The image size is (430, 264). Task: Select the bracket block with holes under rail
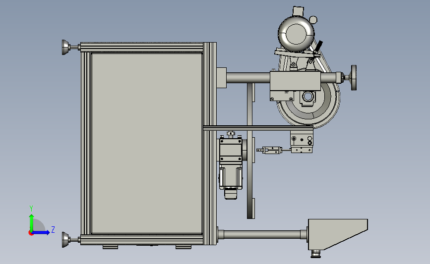pos(302,139)
